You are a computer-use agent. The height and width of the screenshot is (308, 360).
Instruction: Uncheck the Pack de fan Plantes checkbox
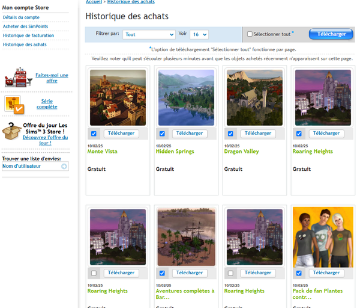299,273
